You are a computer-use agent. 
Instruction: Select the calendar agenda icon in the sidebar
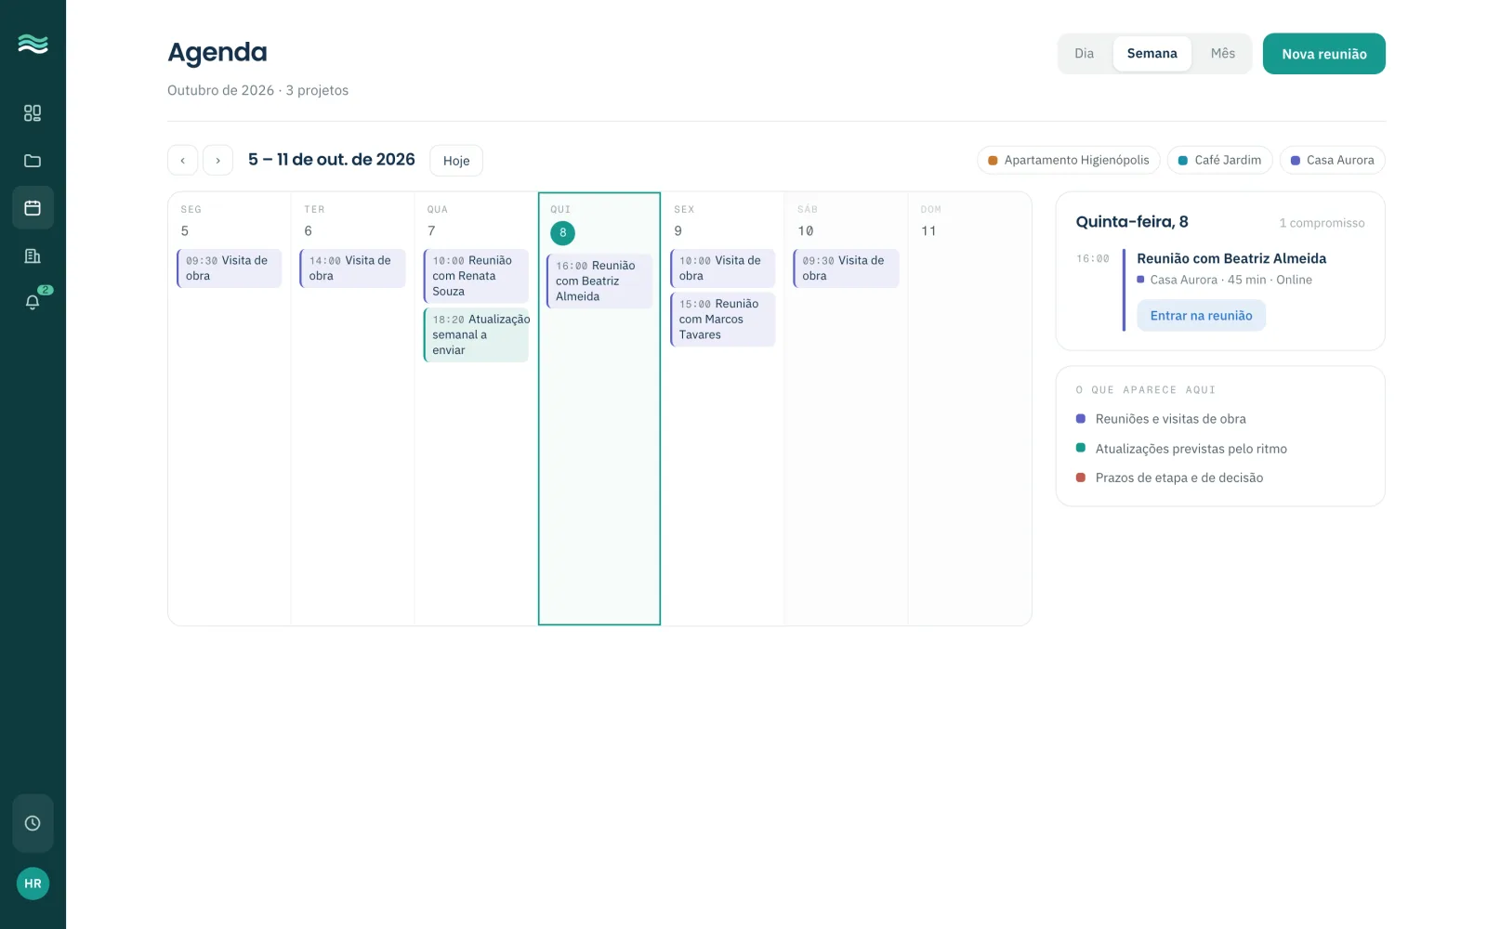click(x=33, y=208)
